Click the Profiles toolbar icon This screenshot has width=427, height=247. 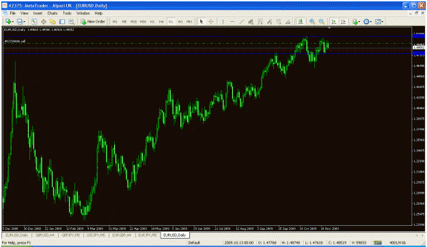click(19, 21)
